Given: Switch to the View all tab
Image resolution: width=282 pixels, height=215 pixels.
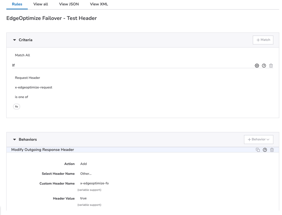Looking at the screenshot, I should click(41, 4).
